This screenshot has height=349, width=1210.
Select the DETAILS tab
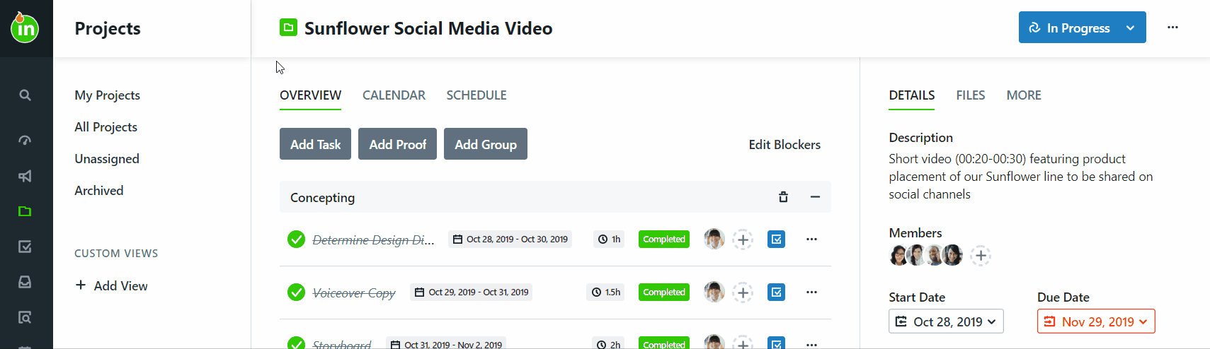pos(911,95)
